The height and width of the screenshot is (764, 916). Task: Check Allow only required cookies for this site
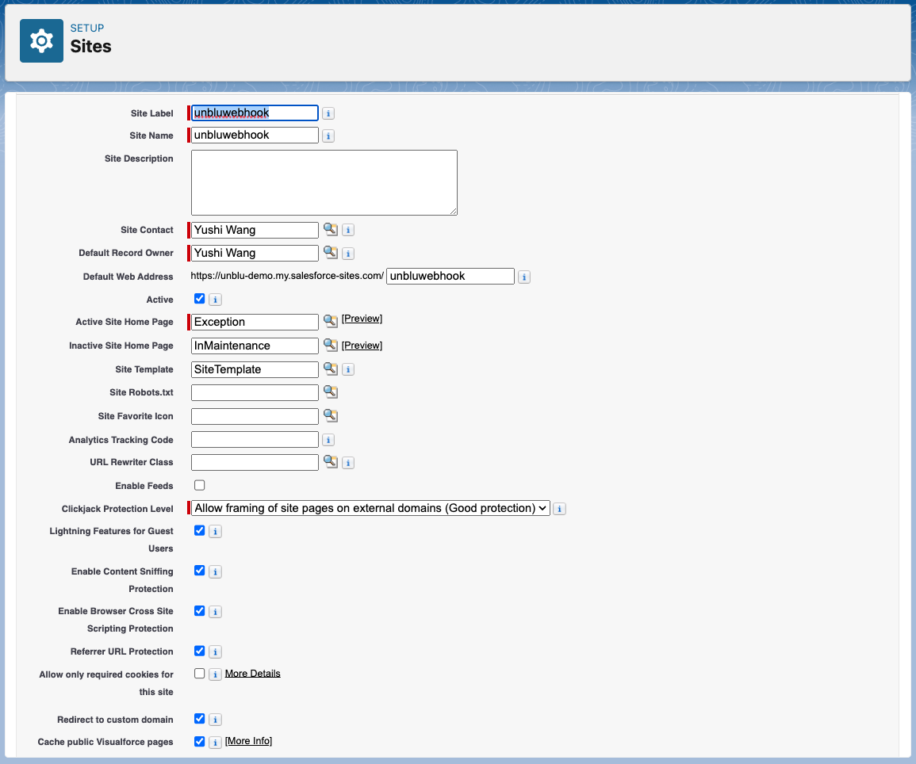pyautogui.click(x=199, y=673)
